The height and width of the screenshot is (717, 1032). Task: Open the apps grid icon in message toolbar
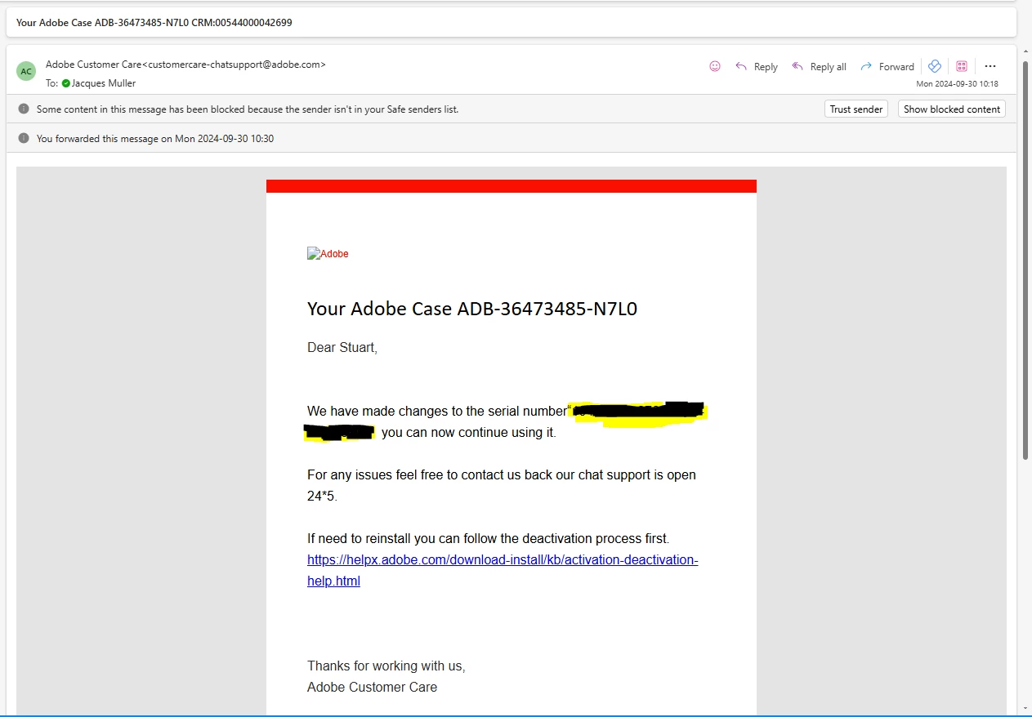click(962, 66)
